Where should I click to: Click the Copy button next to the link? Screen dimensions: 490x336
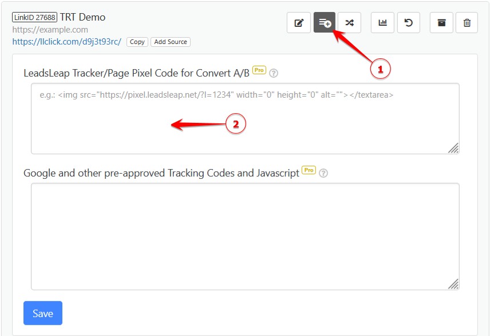coord(137,42)
